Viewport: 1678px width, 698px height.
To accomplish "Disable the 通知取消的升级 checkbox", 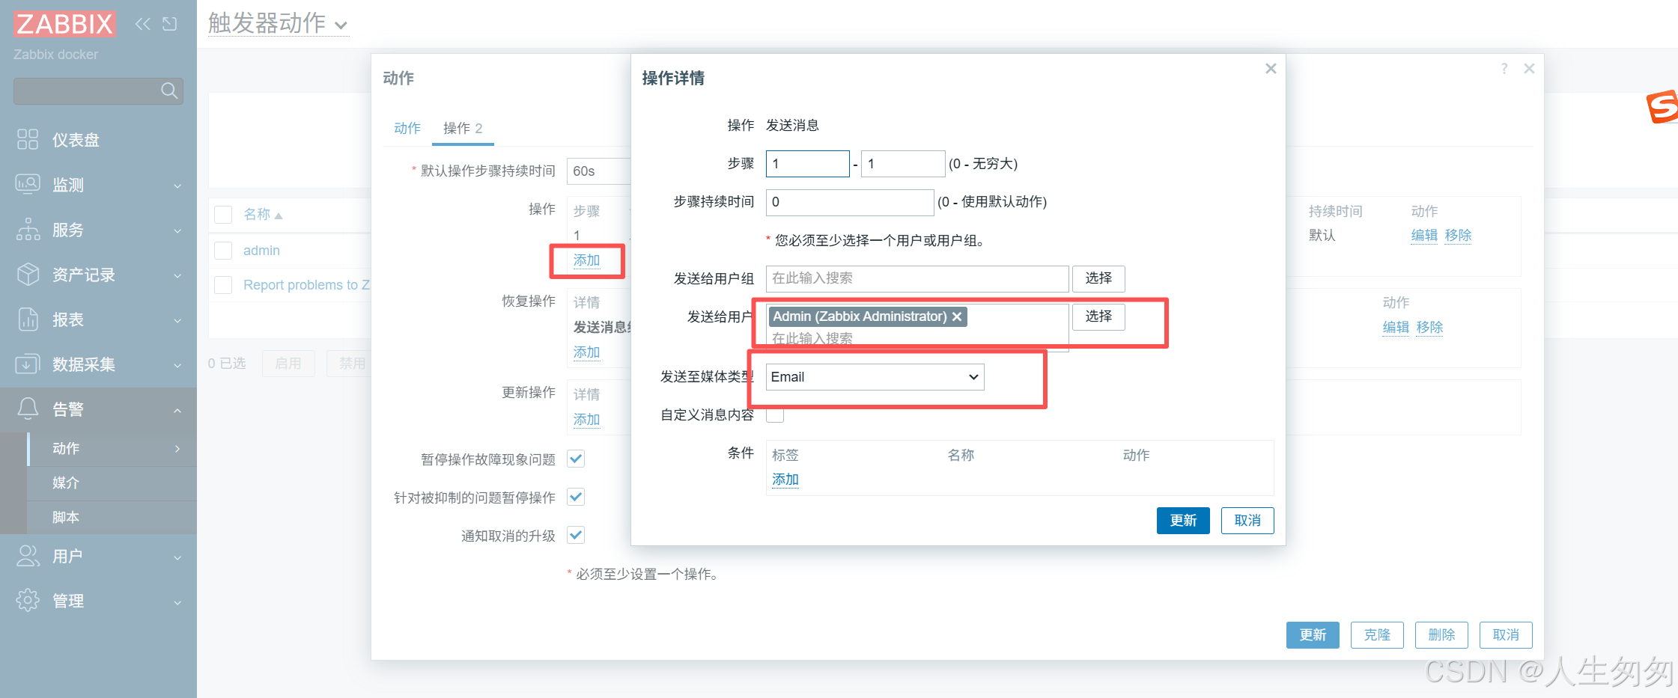I will pos(575,534).
